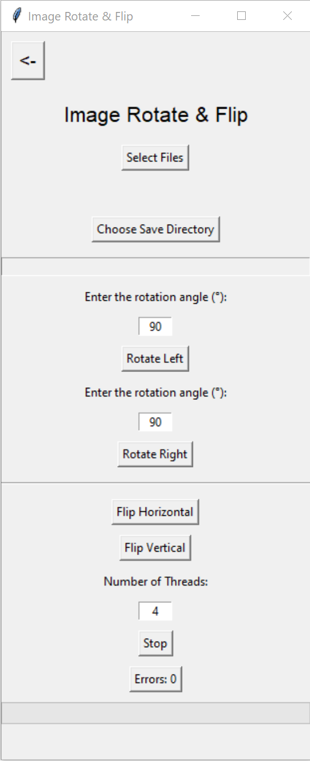The image size is (310, 761).
Task: Apply Flip Horizontal to the images
Action: click(x=155, y=512)
